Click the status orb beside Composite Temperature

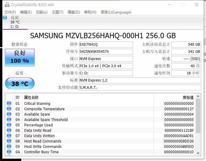[x=9, y=109]
